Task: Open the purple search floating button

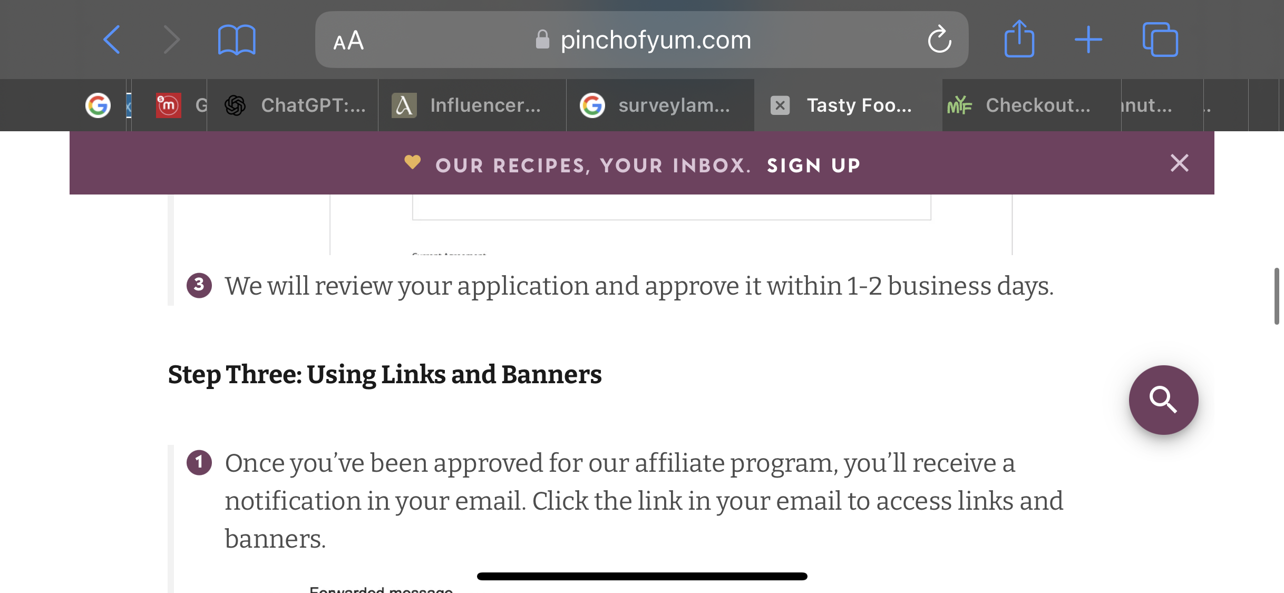Action: 1164,400
